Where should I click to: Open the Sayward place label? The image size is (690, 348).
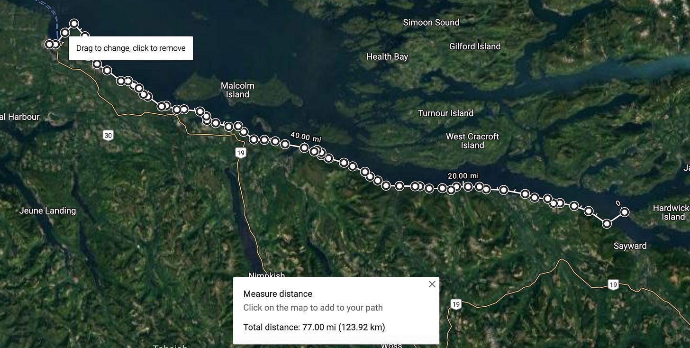click(x=630, y=246)
